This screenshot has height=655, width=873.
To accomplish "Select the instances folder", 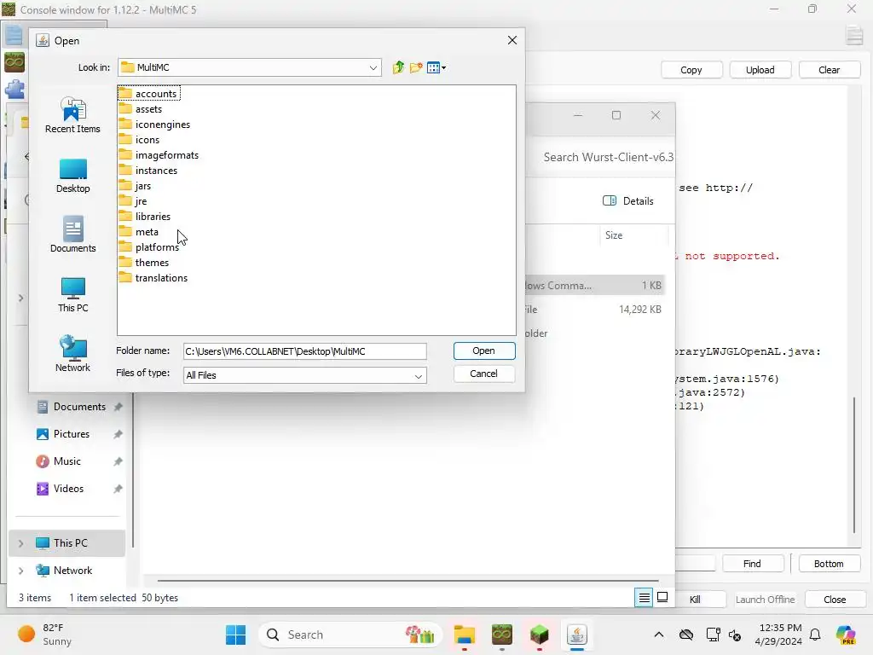I will pos(148,171).
